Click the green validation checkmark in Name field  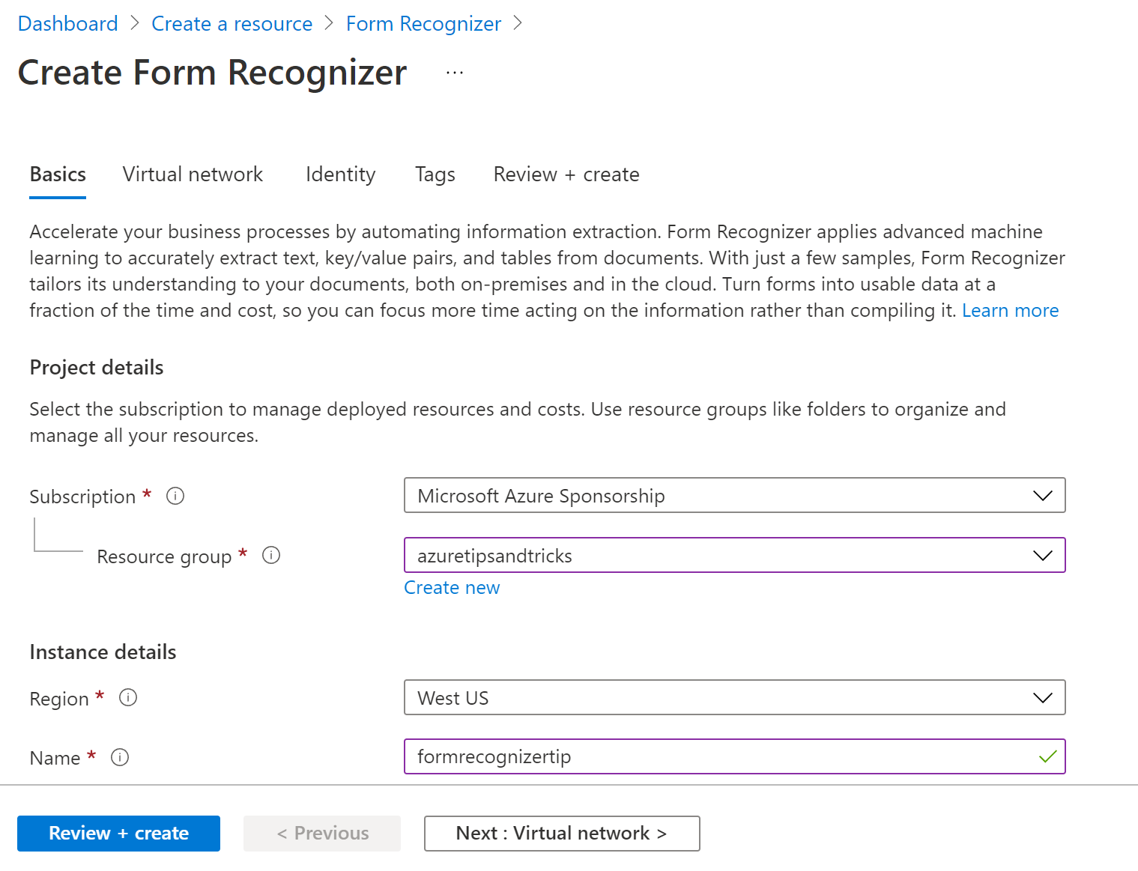click(1047, 756)
